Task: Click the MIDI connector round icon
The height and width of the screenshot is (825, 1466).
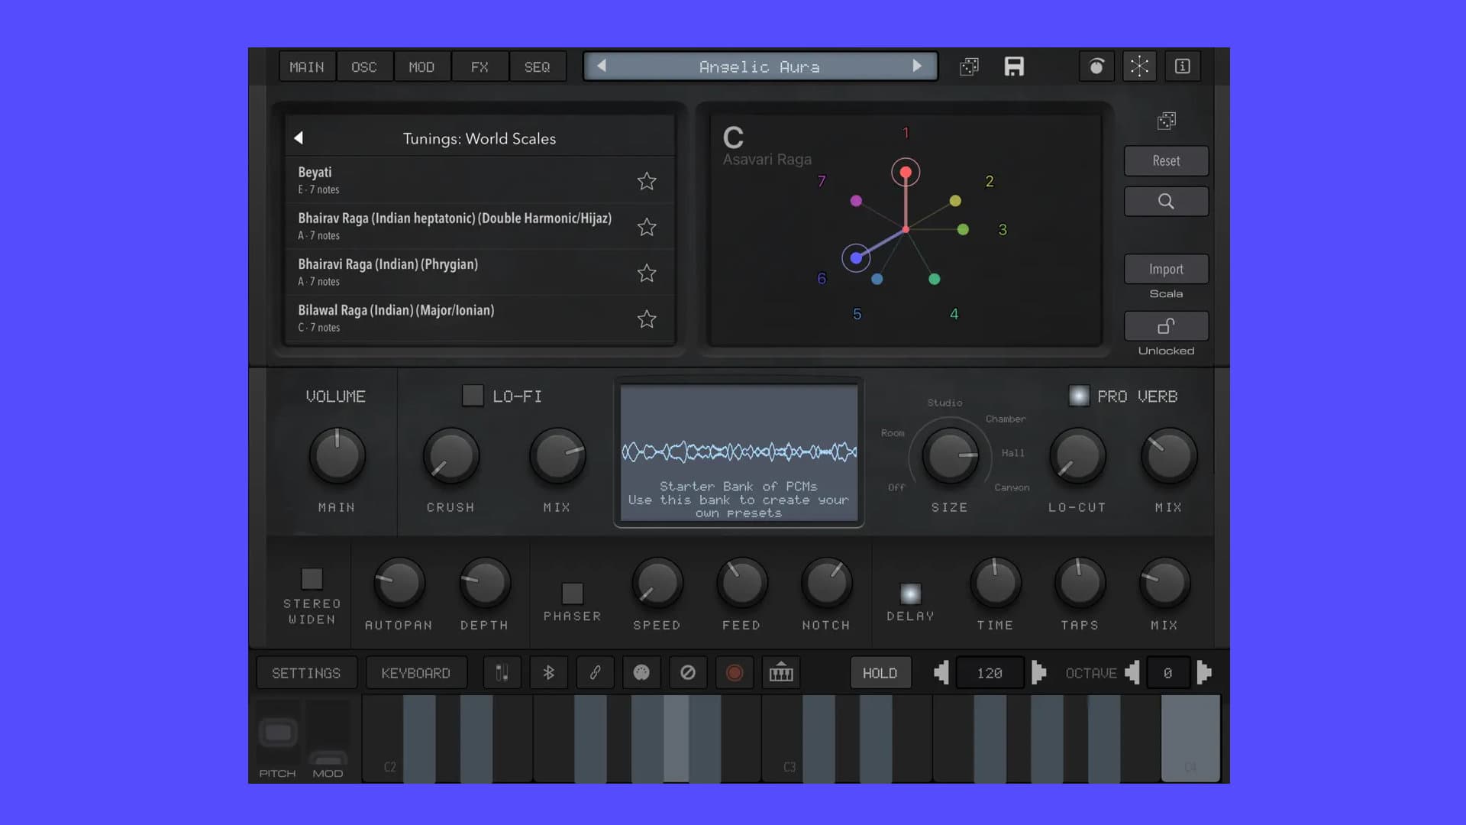Action: pos(641,673)
